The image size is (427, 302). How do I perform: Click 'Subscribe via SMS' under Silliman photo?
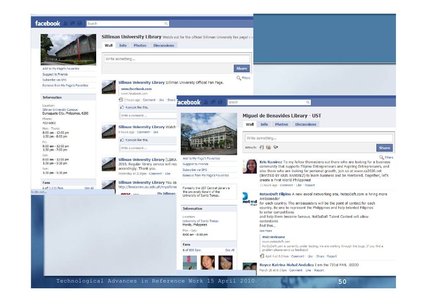tap(54, 80)
